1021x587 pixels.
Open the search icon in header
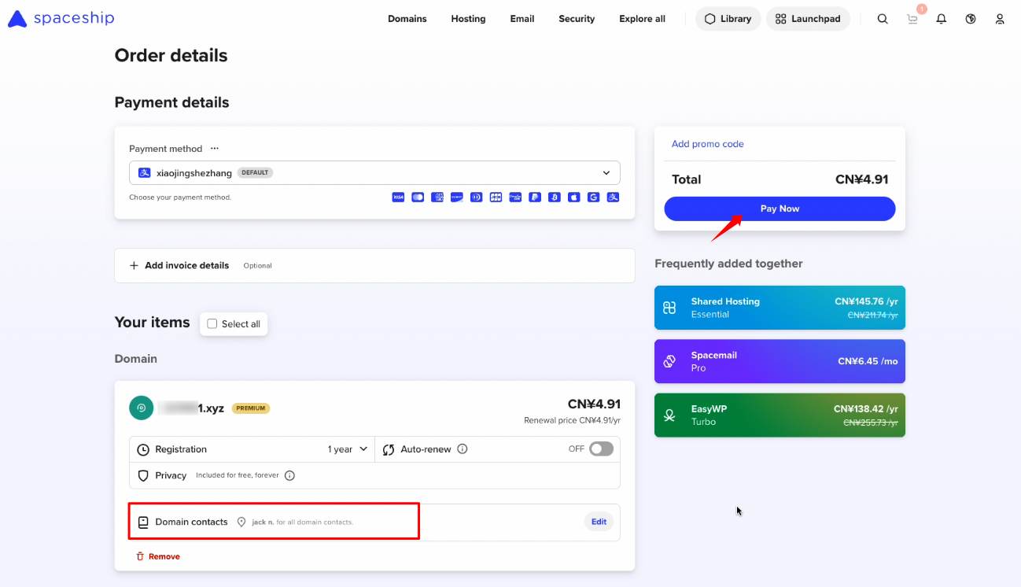tap(883, 19)
